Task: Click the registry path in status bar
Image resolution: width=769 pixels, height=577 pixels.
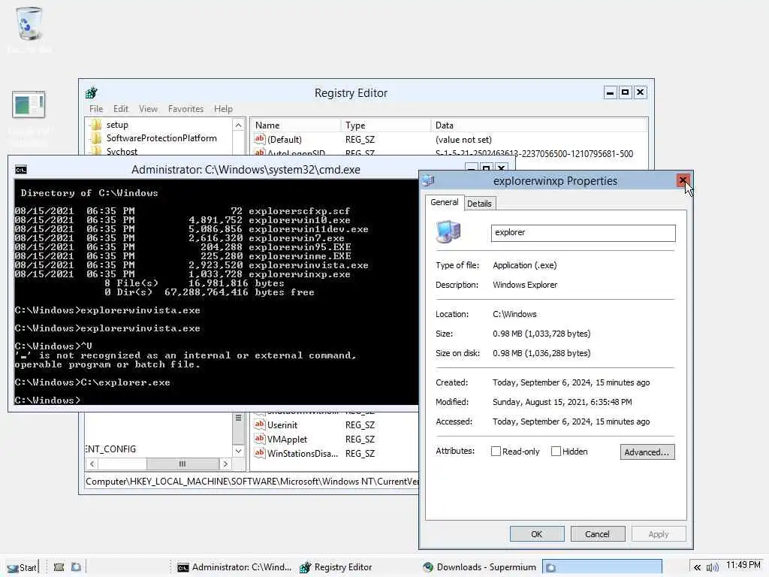Action: point(252,482)
